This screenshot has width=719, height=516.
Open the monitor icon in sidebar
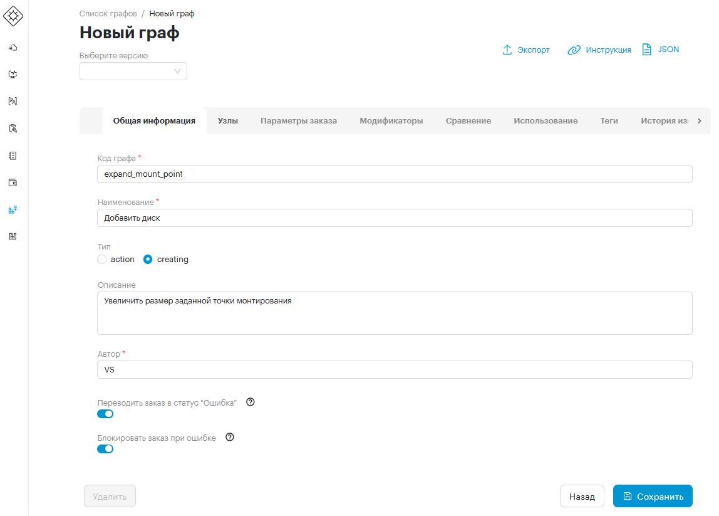coord(13,75)
